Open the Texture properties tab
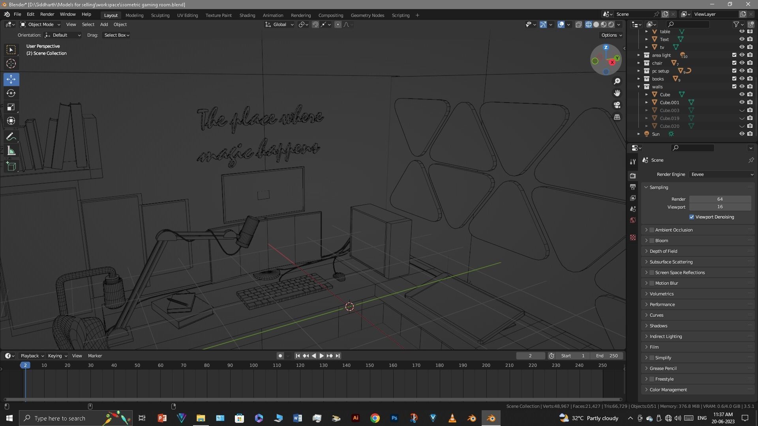 tap(633, 237)
